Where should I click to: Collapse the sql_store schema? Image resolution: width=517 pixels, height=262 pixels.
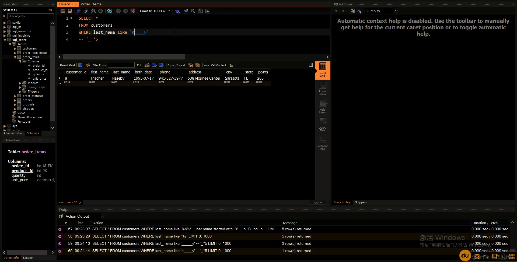pyautogui.click(x=5, y=40)
